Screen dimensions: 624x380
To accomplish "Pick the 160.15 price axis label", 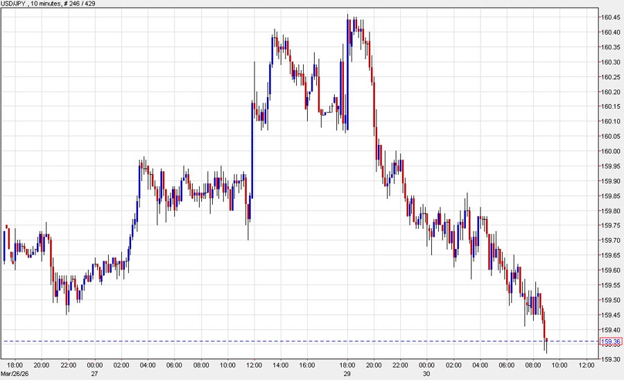I will [610, 106].
